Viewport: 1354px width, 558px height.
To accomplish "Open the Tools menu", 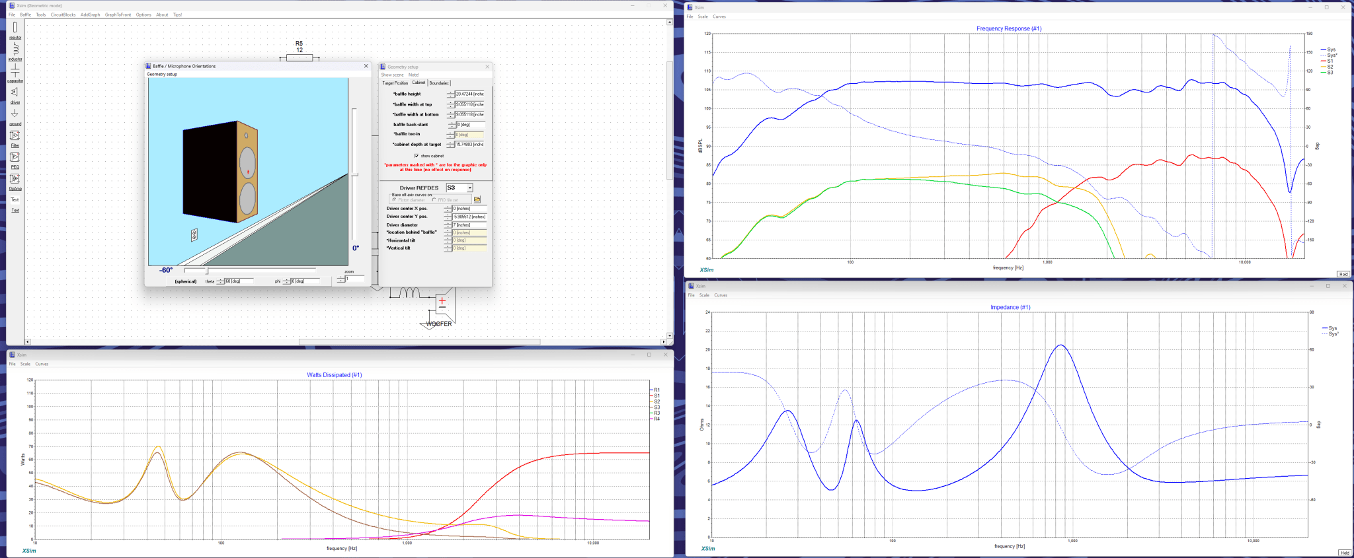I will coord(41,15).
